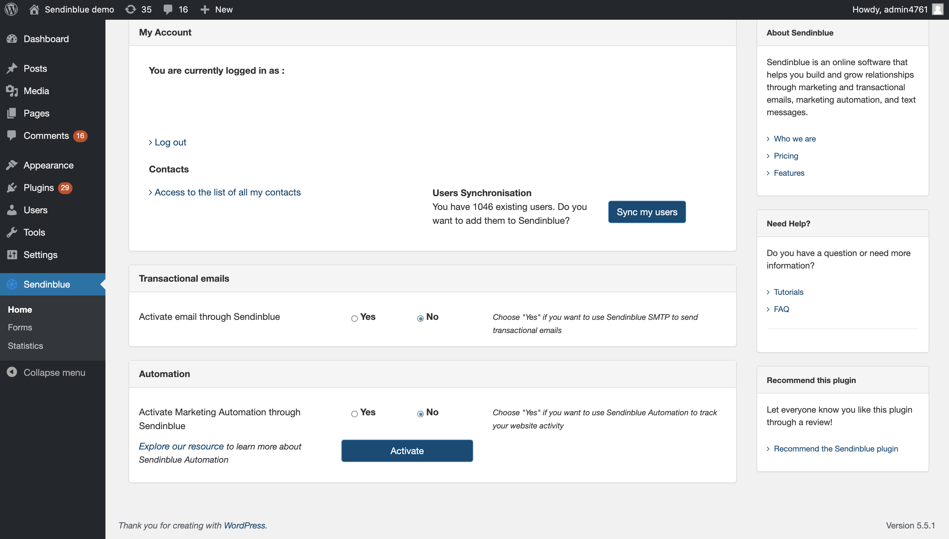Click the comments bubble icon in admin bar

pos(168,9)
